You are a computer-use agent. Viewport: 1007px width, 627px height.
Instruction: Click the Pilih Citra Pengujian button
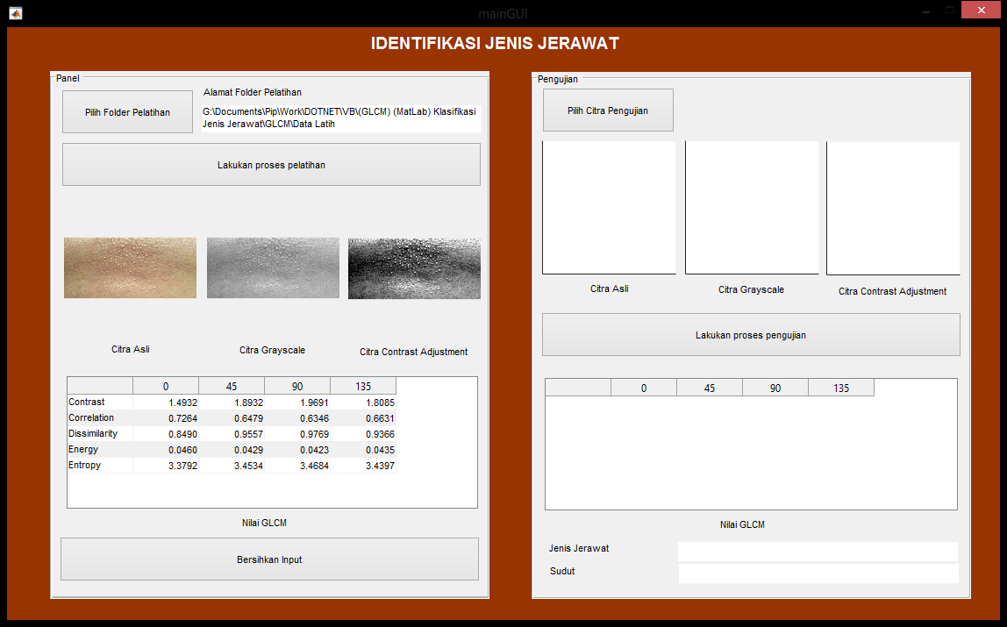pos(608,110)
